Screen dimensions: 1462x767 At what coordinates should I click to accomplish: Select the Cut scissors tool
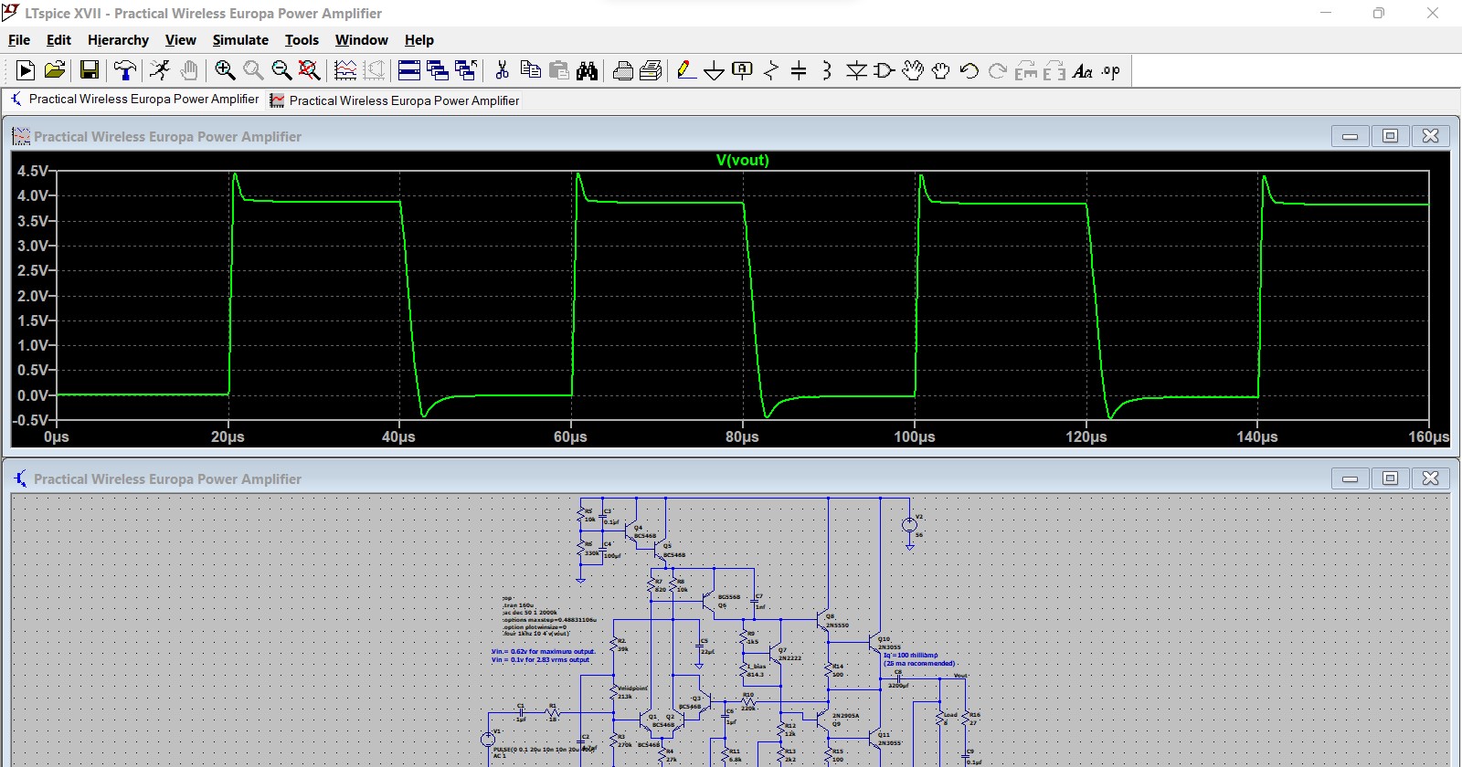tap(502, 70)
